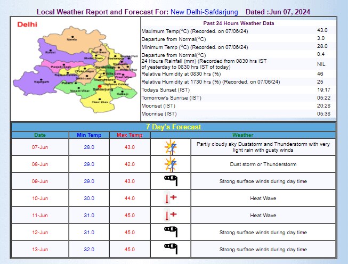The height and width of the screenshot is (264, 348).
Task: Click the Past 24 Hours Weather Data heading
Action: 239,23
